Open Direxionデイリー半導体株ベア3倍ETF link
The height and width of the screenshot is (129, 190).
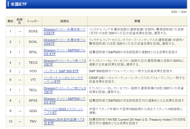pyautogui.click(x=65, y=31)
